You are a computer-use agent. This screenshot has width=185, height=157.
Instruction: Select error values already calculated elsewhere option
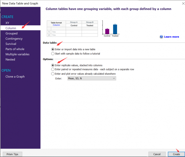coord(84,74)
